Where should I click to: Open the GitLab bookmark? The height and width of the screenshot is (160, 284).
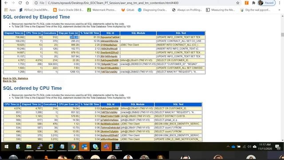[128, 10]
